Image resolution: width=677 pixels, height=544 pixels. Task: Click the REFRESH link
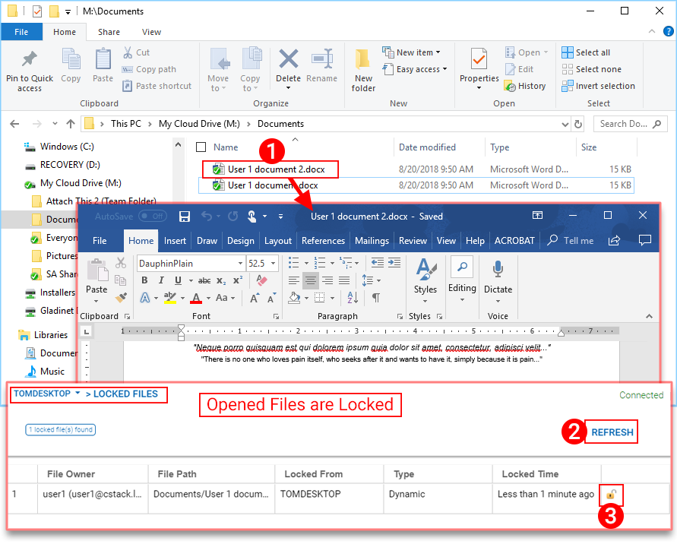[612, 432]
